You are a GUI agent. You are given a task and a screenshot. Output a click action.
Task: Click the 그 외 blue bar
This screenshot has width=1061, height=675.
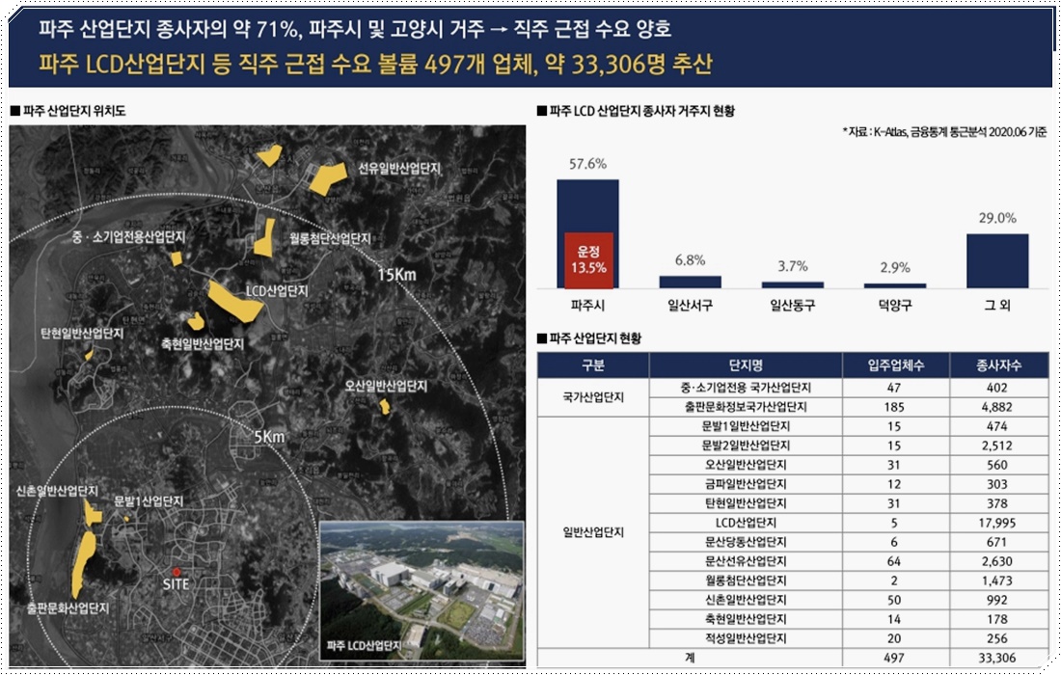[997, 261]
